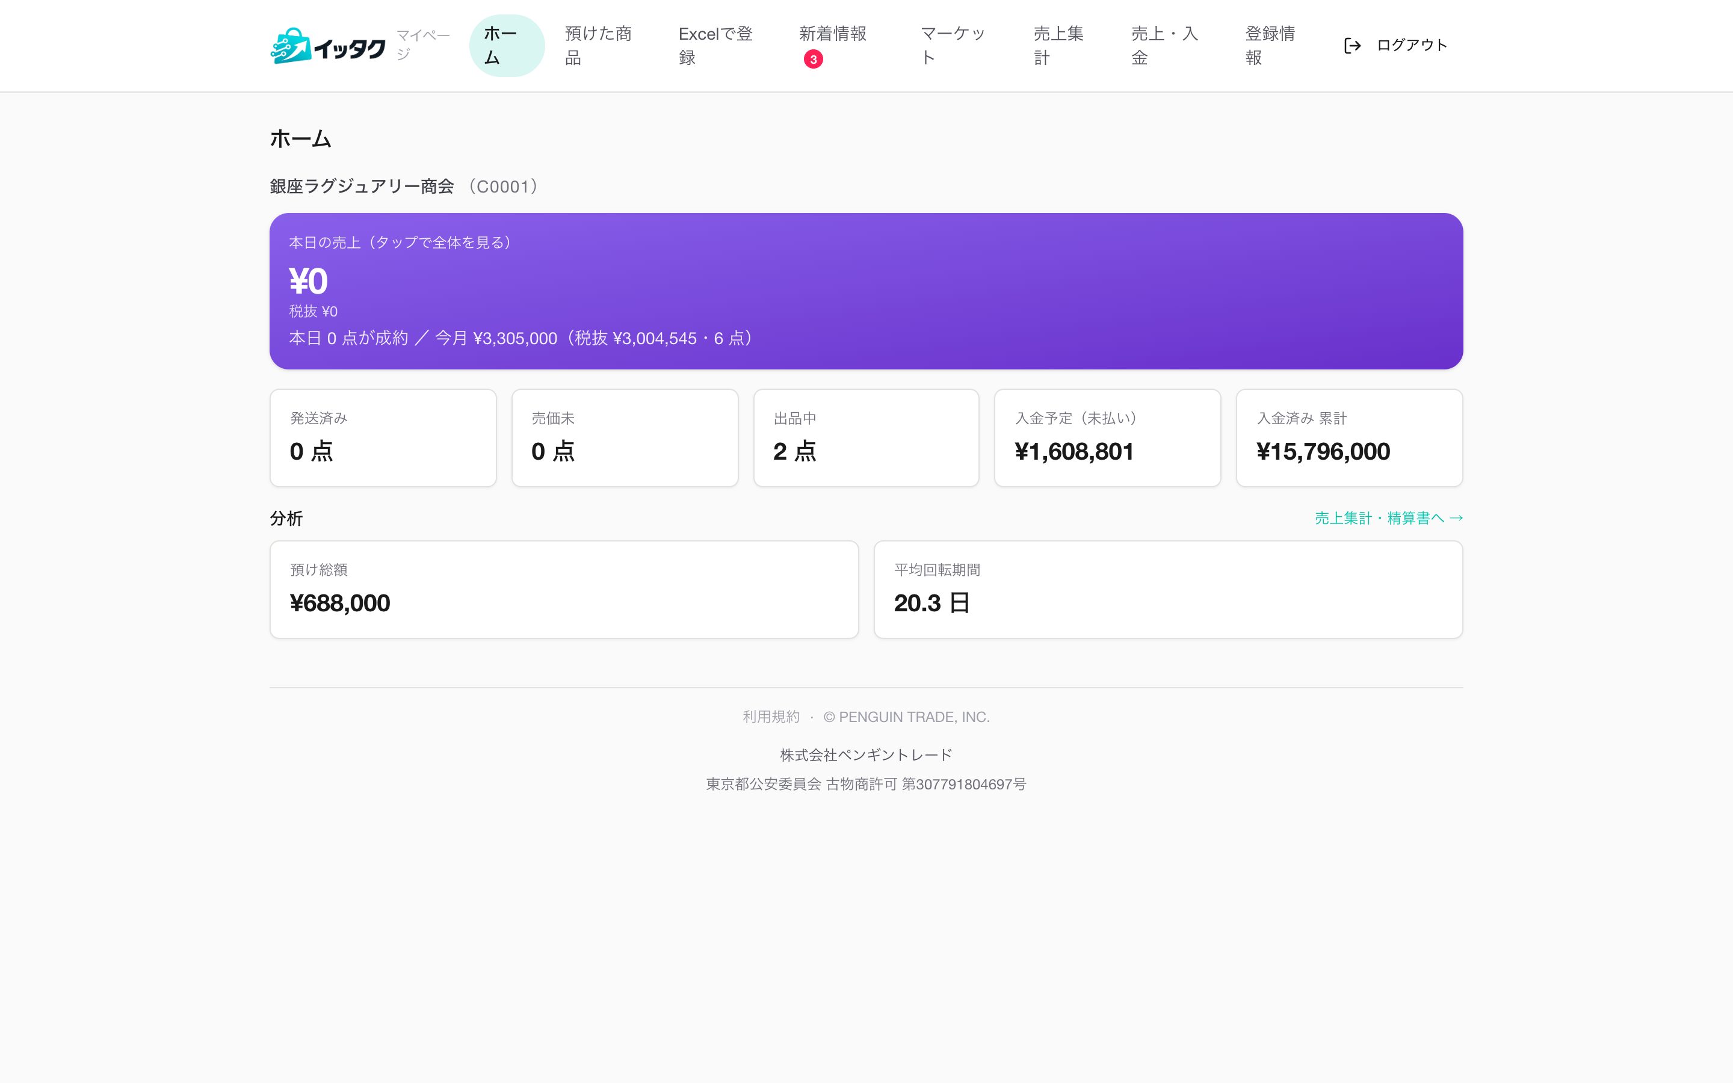Click the red 3 notification badge
This screenshot has width=1733, height=1083.
tap(813, 60)
